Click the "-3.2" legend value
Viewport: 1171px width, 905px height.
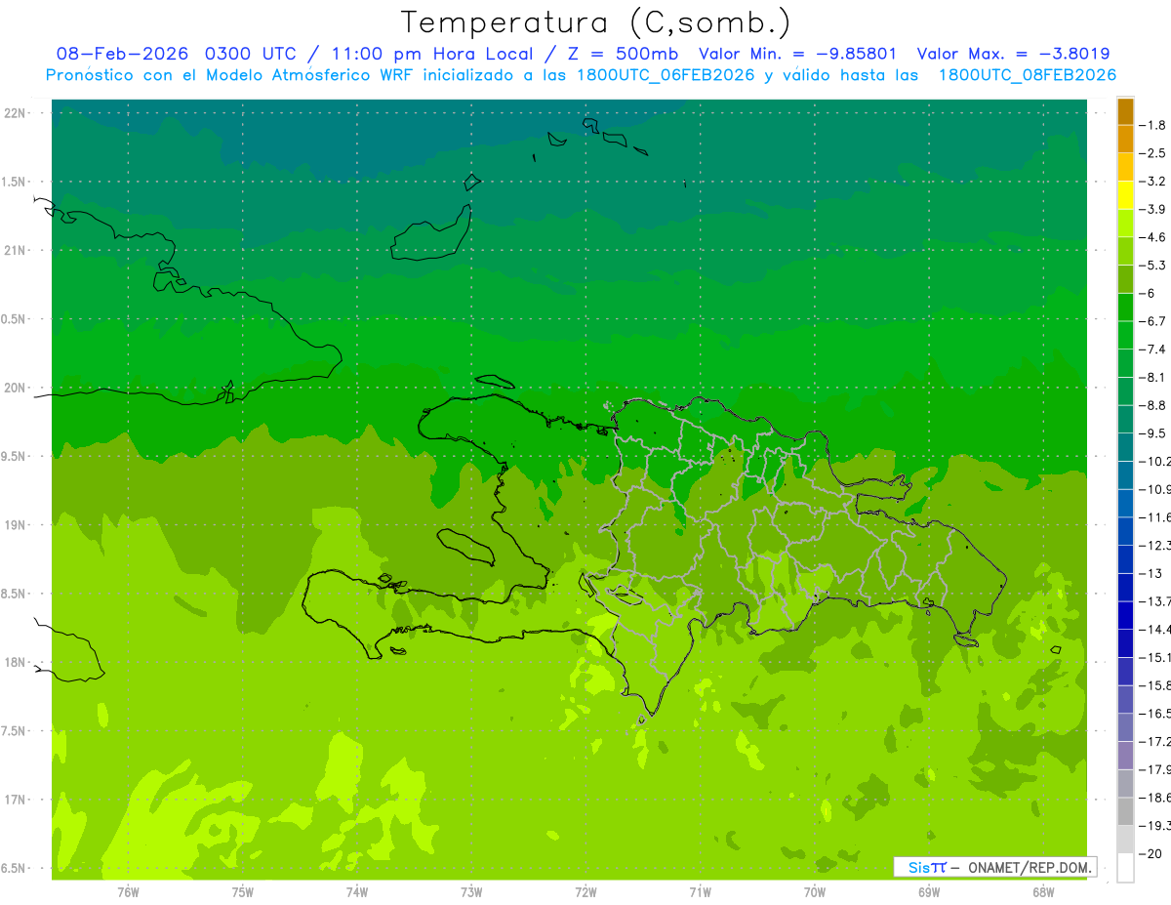click(1152, 181)
